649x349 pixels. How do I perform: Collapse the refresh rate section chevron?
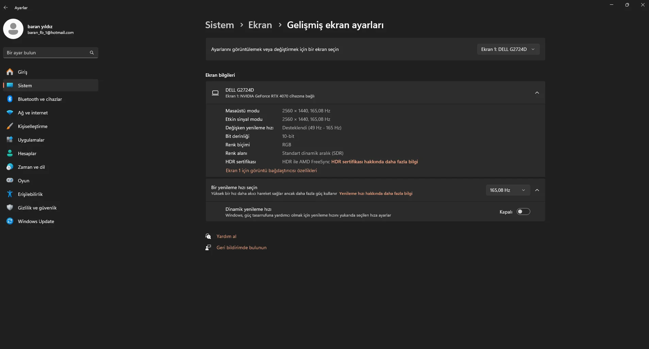tap(537, 190)
